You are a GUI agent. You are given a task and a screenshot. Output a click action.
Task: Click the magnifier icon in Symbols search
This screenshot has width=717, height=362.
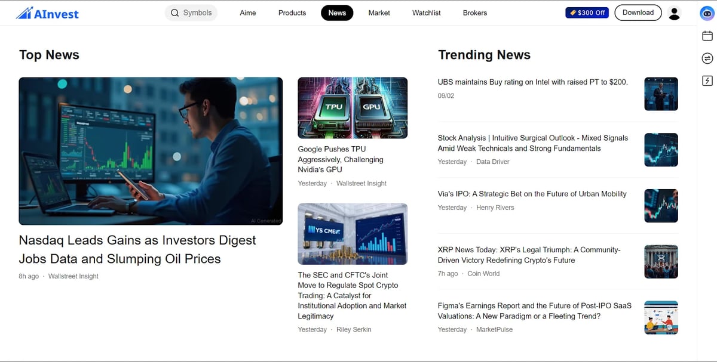(174, 13)
